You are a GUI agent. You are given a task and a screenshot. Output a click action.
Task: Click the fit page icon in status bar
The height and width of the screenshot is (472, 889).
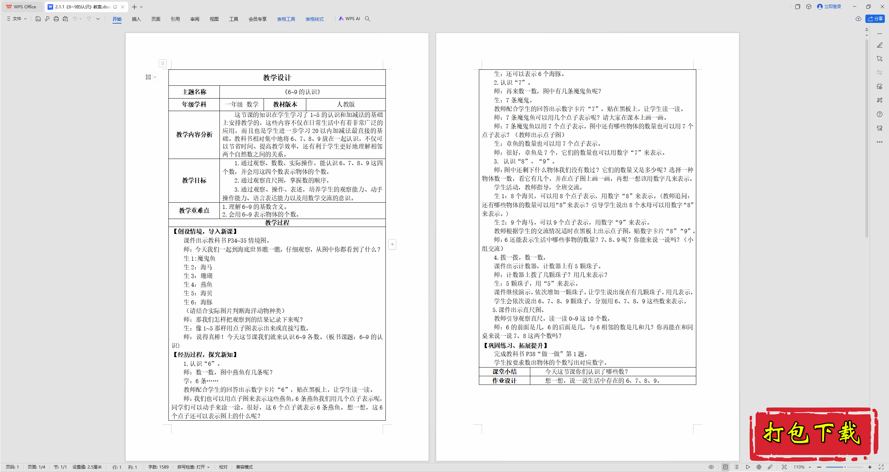pyautogui.click(x=784, y=467)
